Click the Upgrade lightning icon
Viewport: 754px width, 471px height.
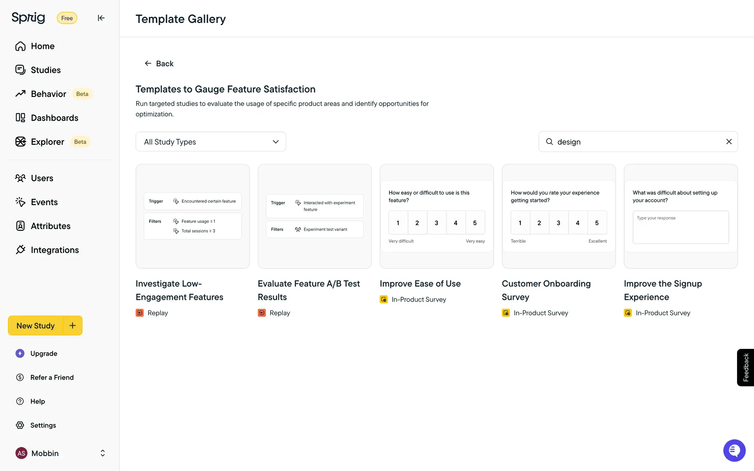(x=20, y=354)
